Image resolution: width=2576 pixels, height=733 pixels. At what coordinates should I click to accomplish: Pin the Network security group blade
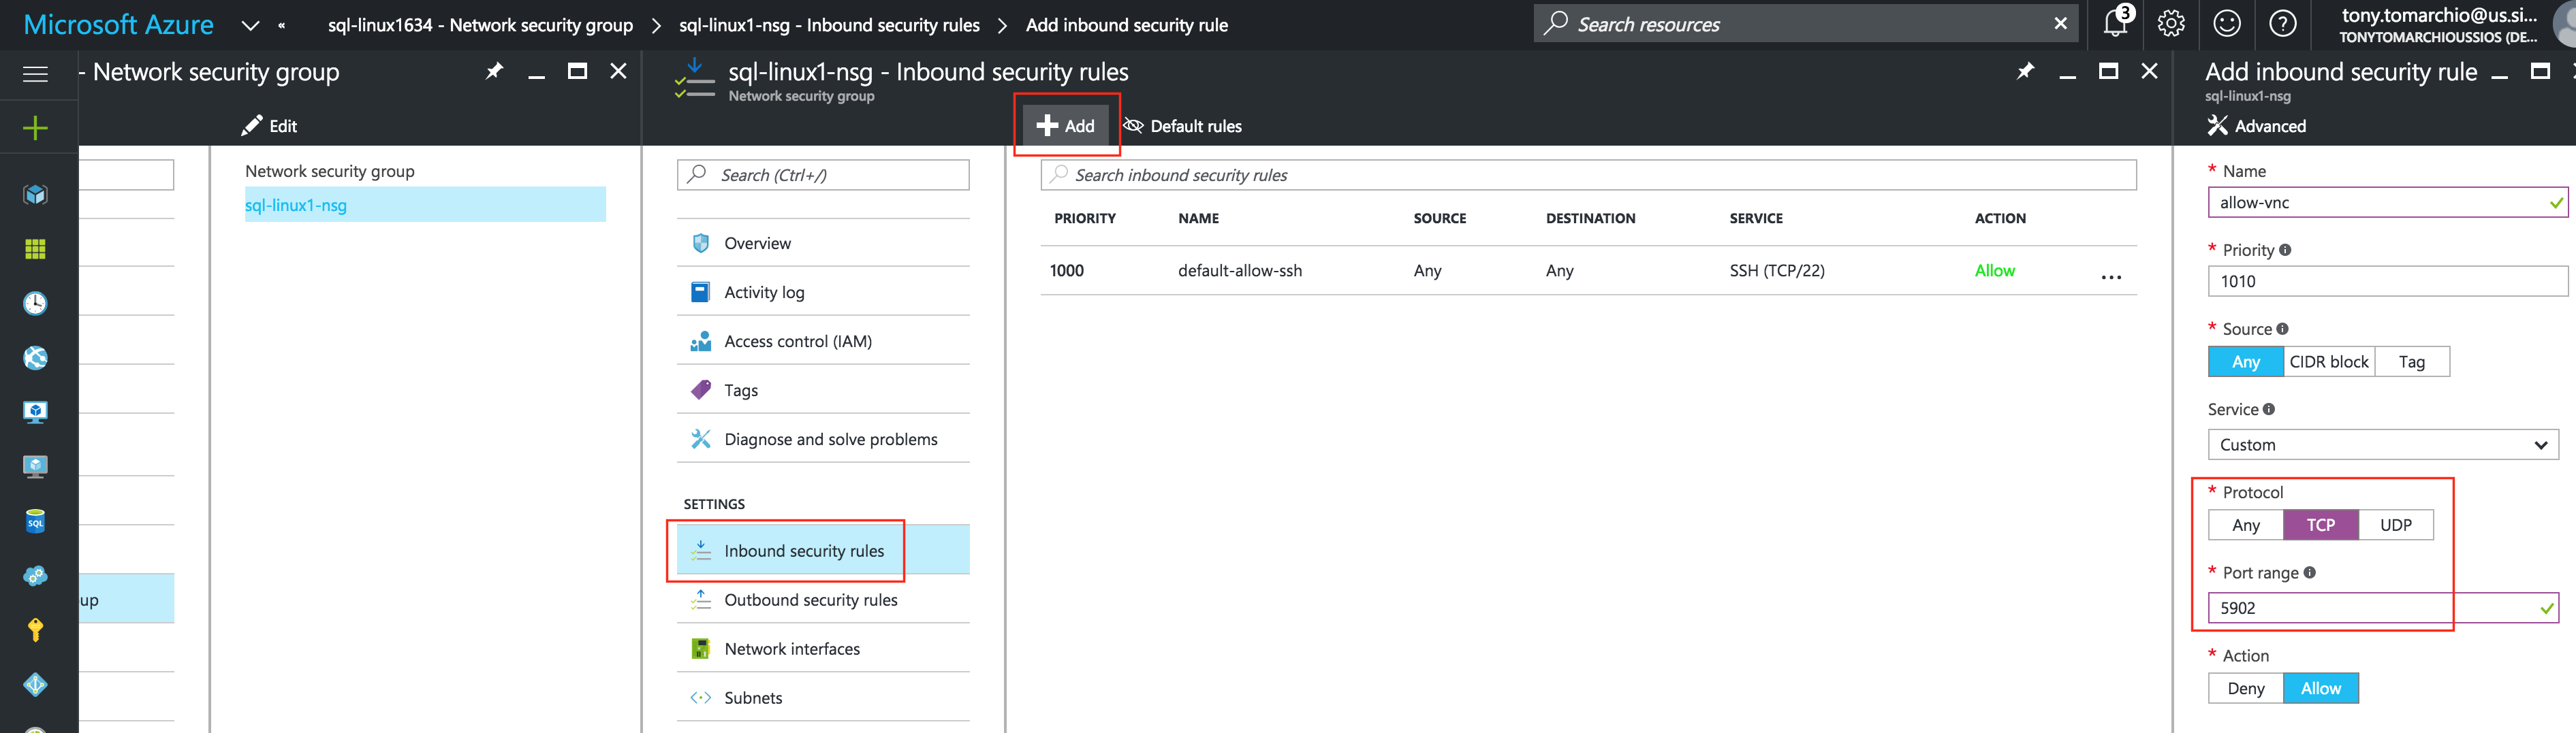coord(494,71)
